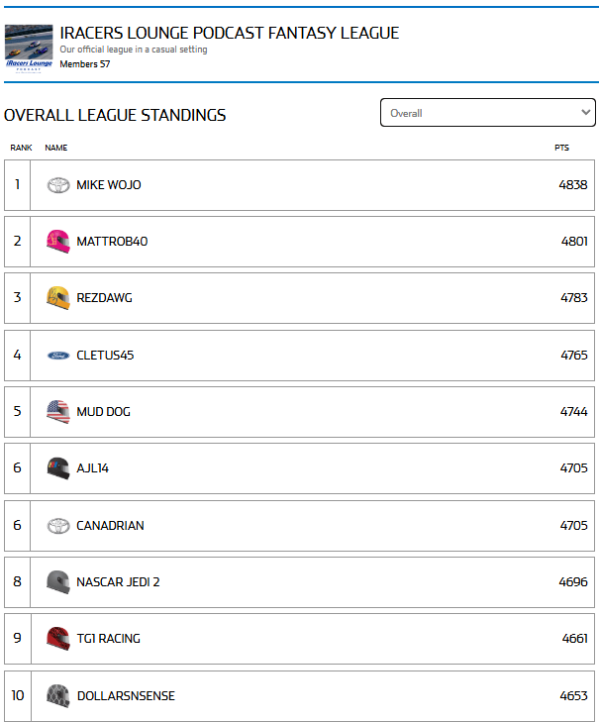Click Mike Wojo's Toyota logo icon

58,185
